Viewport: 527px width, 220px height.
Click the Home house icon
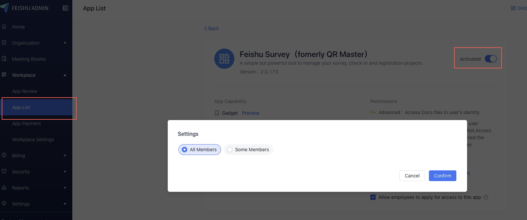tap(4, 26)
